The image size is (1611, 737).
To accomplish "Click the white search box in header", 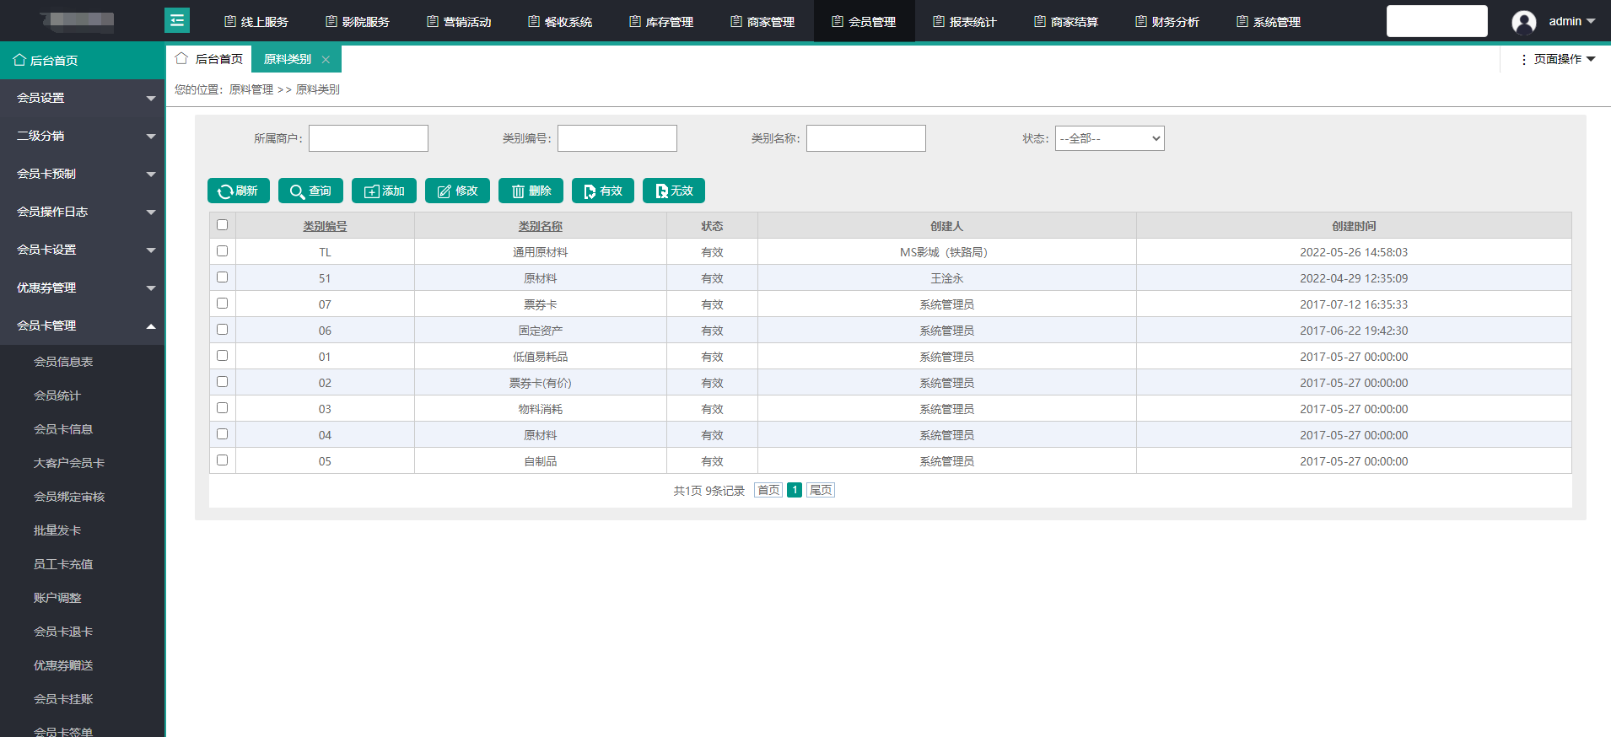I will 1437,21.
